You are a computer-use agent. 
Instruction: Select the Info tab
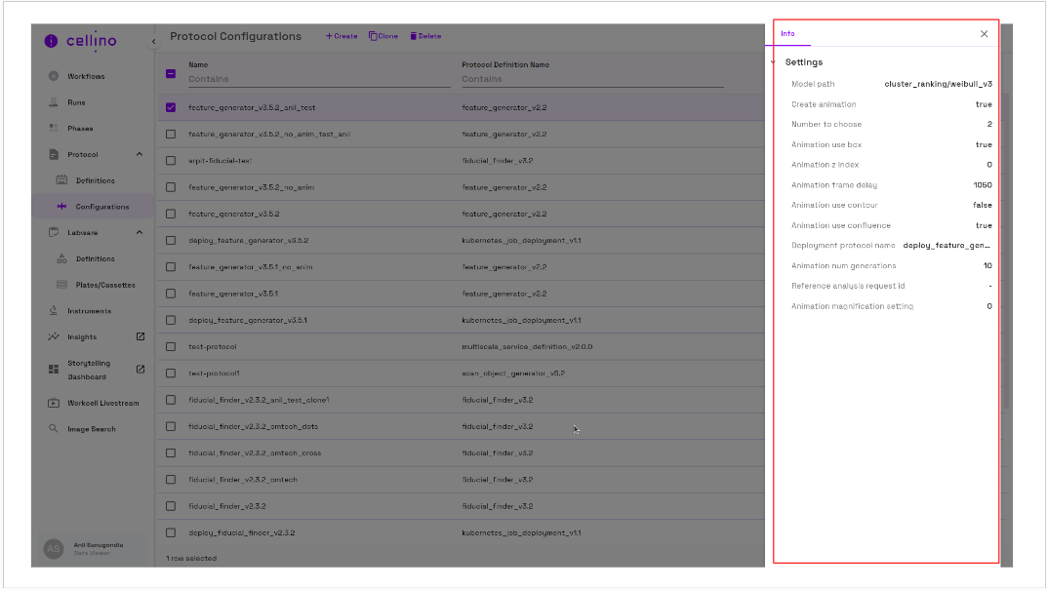pyautogui.click(x=787, y=34)
